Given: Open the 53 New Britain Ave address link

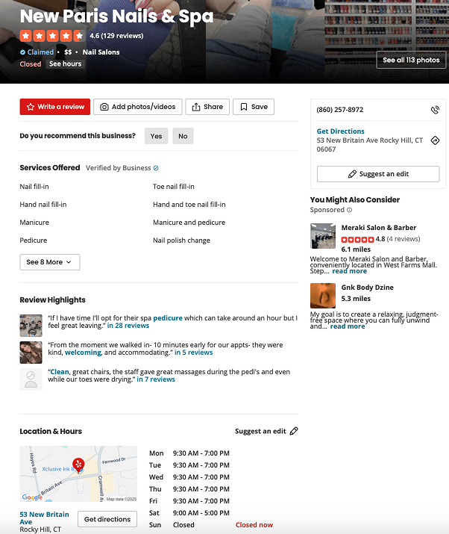Looking at the screenshot, I should pyautogui.click(x=44, y=518).
